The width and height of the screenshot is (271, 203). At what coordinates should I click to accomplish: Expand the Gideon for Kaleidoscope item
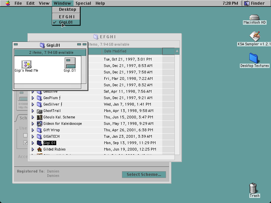[x=33, y=124]
